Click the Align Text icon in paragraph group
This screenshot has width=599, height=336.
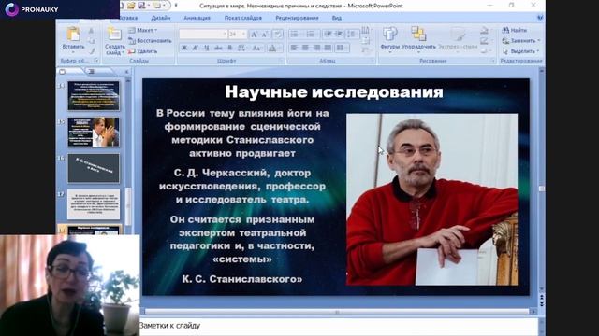click(365, 40)
